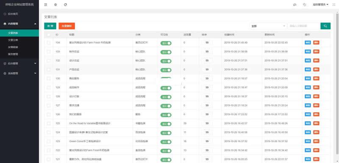
Task: Tick the checkbox for article 134
Action: pyautogui.click(x=49, y=43)
